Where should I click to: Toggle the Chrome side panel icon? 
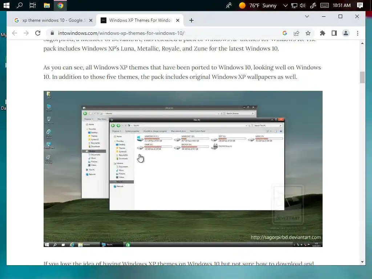pos(334,33)
